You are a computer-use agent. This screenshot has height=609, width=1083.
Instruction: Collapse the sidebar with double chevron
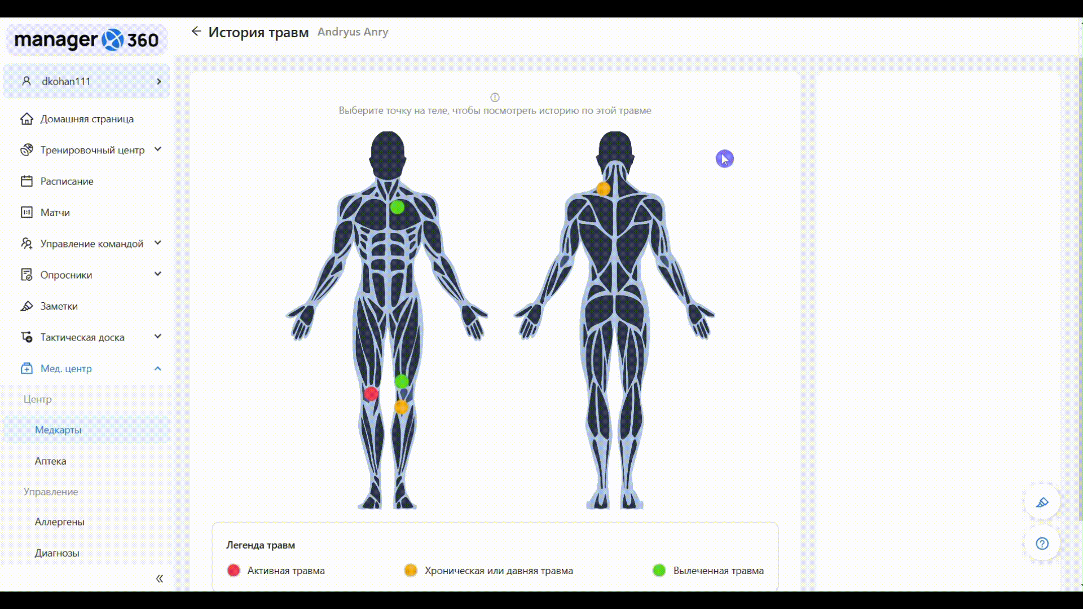(x=159, y=579)
